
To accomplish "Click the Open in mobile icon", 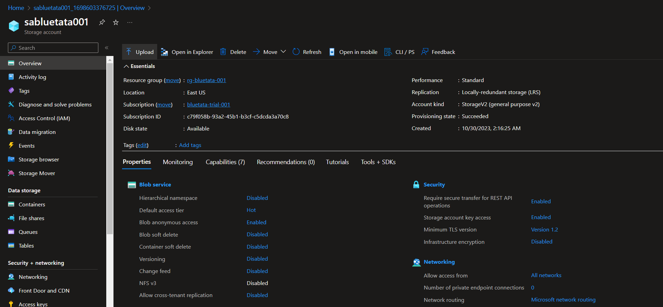I will pyautogui.click(x=332, y=52).
